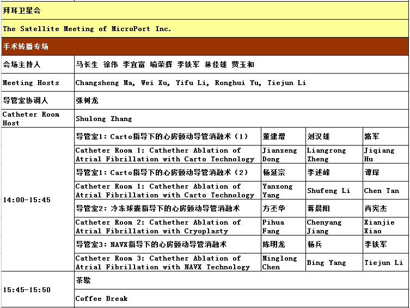Image resolution: width=410 pixels, height=308 pixels.
Task: Click the 'Catheter Room Host' label cell
Action: tap(38, 118)
